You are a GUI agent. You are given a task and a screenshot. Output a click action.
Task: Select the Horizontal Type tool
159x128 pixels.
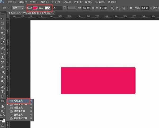click(x=3, y=92)
